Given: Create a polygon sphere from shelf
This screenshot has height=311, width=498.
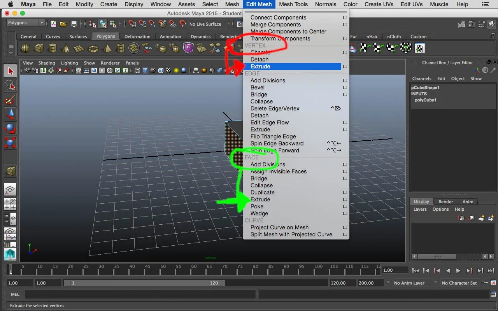Looking at the screenshot, I should 25,48.
